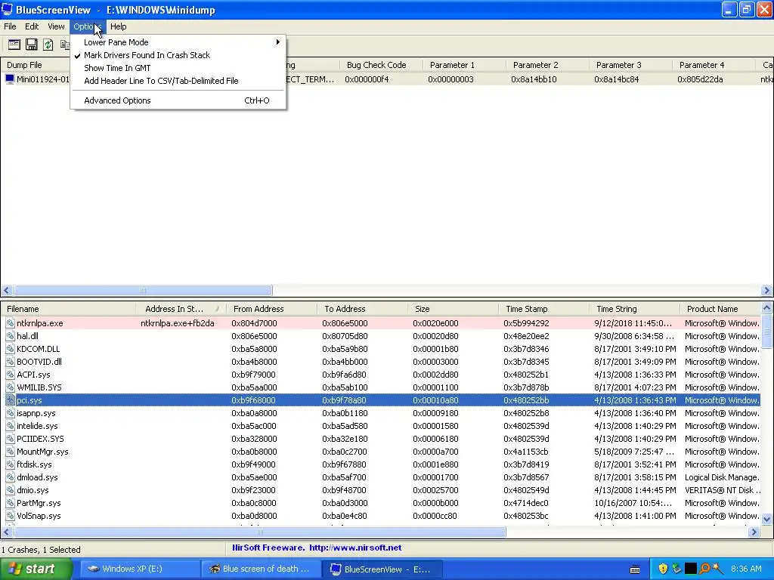
Task: Click the PartMgr.sys row file icon
Action: click(x=10, y=503)
